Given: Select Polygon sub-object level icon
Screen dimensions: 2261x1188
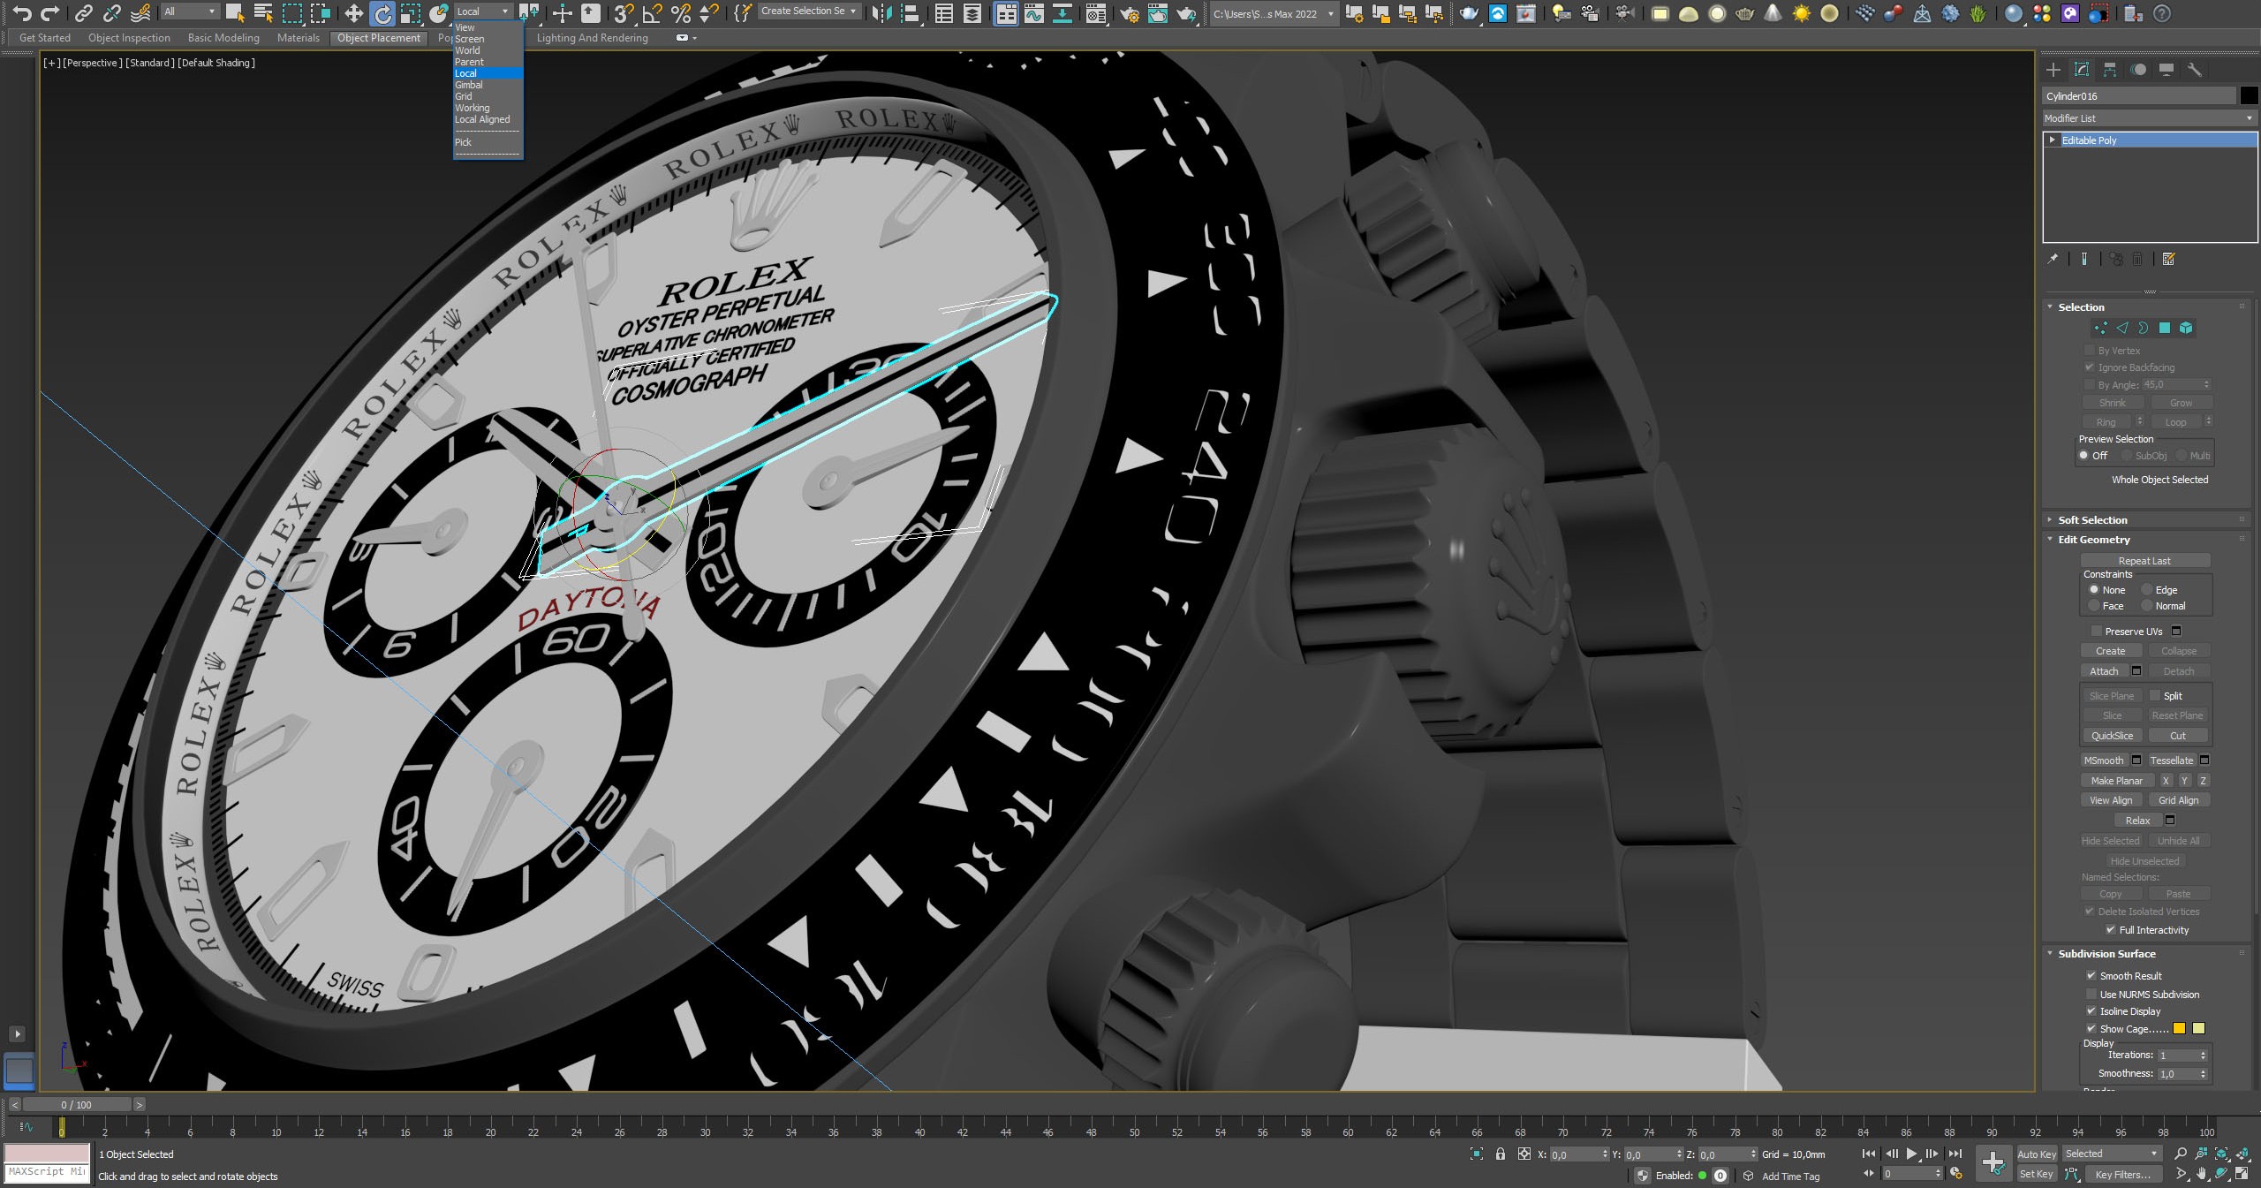Looking at the screenshot, I should click(2165, 328).
